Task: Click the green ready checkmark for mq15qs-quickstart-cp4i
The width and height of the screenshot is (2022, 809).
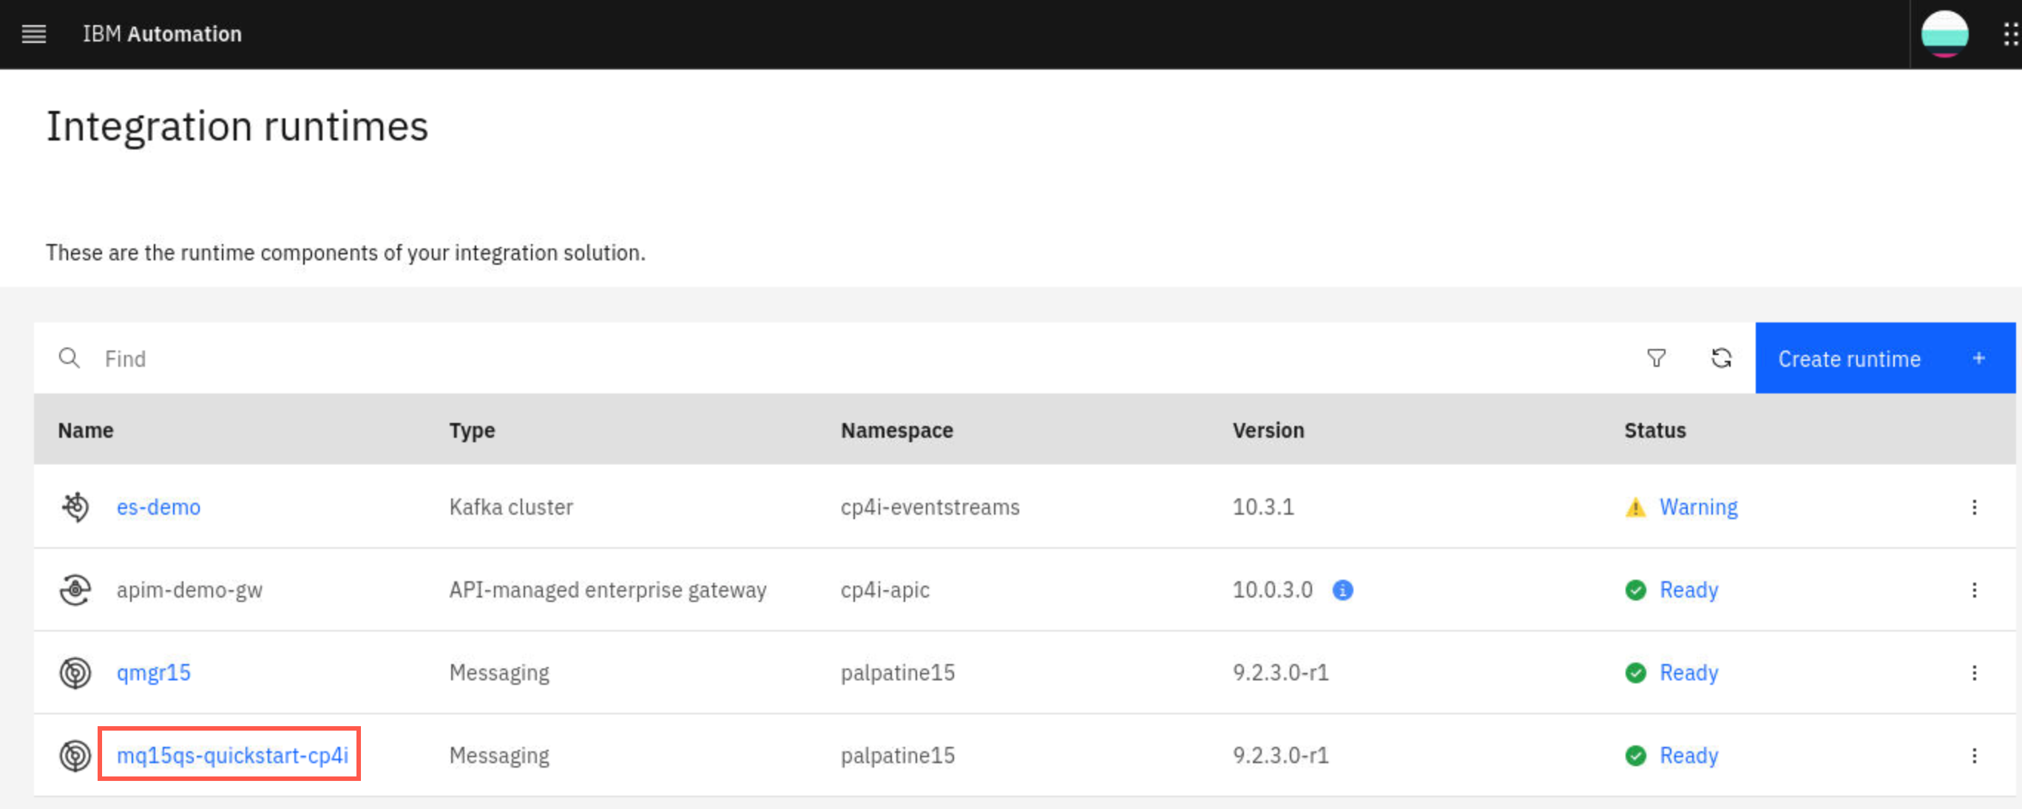Action: (1636, 756)
